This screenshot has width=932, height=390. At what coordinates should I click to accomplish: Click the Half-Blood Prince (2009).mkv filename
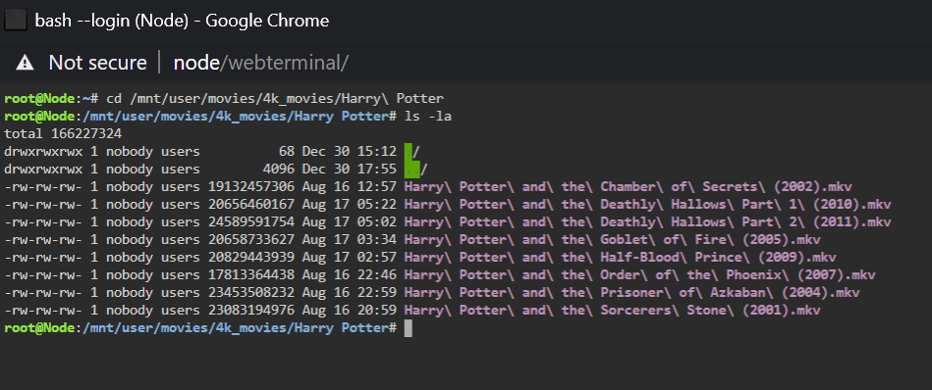[x=620, y=258]
